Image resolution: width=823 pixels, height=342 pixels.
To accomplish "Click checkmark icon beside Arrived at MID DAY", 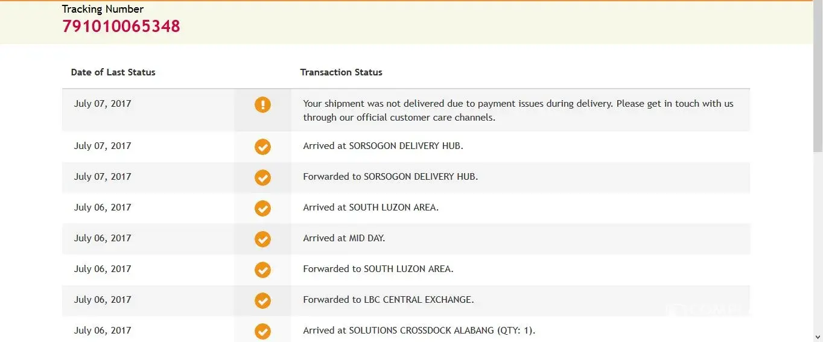I will [262, 239].
